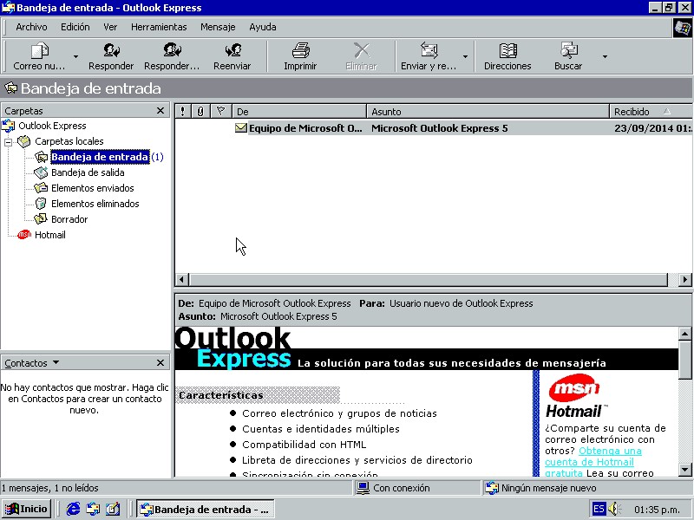Select the Elementos enviados folder
The width and height of the screenshot is (694, 520).
click(x=93, y=188)
